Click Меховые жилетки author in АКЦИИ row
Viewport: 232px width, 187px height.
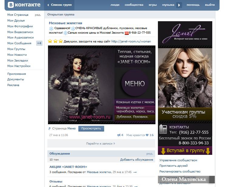[x=99, y=172]
